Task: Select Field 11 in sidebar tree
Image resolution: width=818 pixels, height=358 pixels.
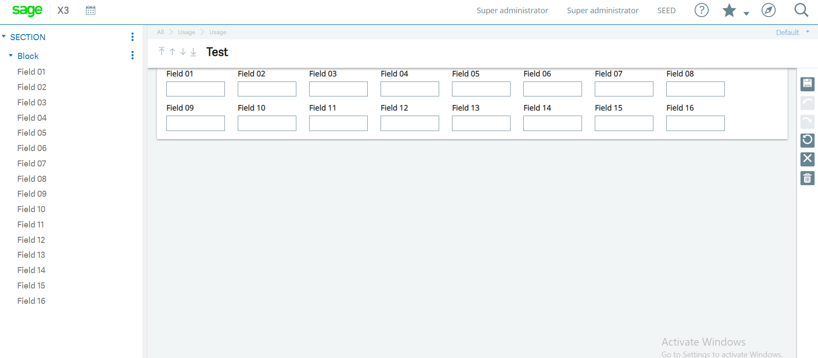Action: click(x=30, y=224)
